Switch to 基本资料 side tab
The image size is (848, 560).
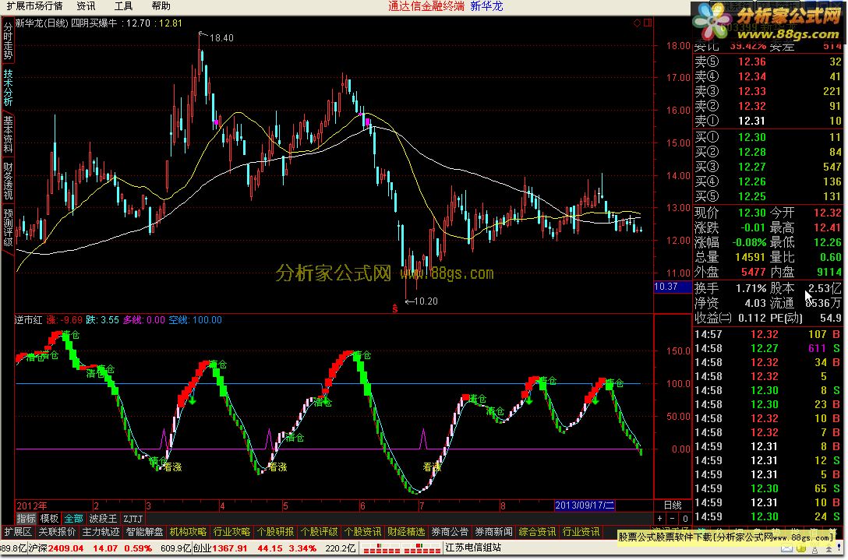[8, 134]
